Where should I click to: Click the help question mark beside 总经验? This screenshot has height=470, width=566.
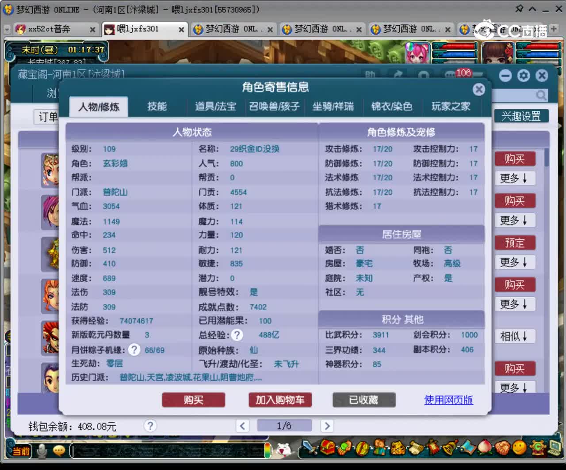237,335
